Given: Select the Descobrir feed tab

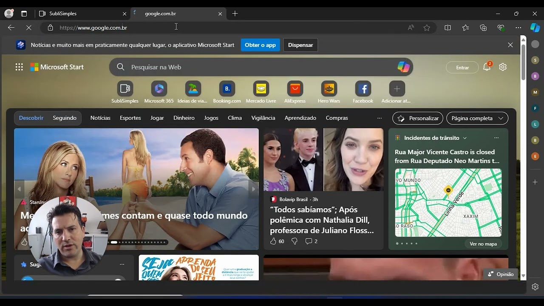Looking at the screenshot, I should click(x=31, y=118).
